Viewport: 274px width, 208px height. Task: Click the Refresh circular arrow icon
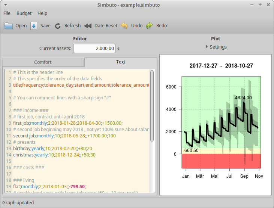(x=58, y=26)
